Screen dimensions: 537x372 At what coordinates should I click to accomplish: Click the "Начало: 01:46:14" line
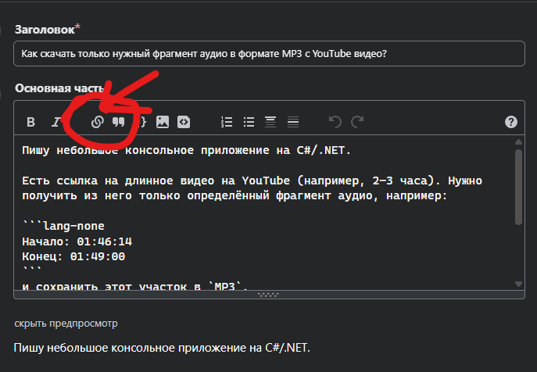77,241
